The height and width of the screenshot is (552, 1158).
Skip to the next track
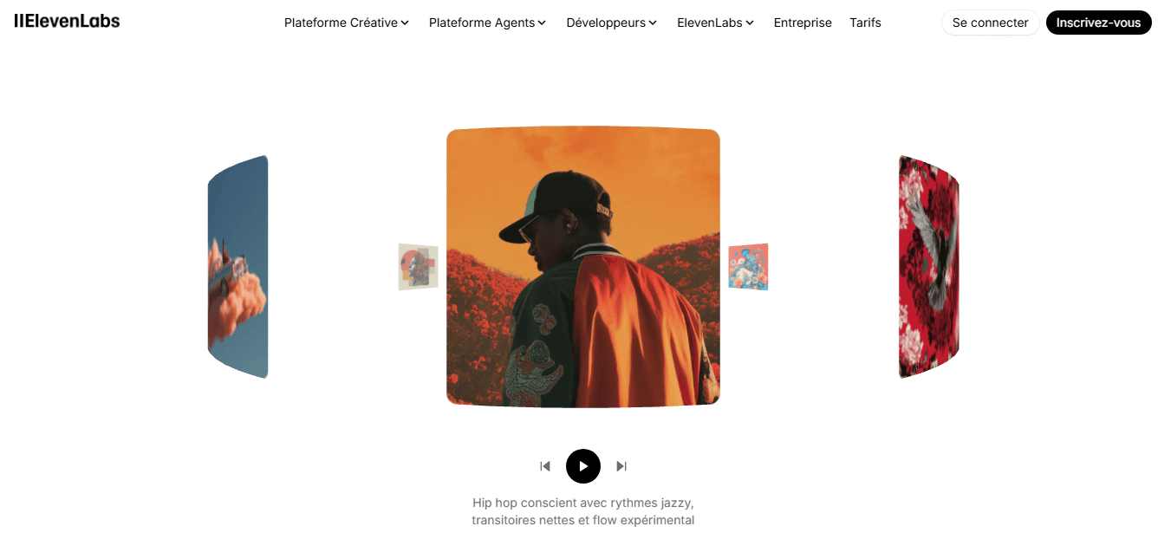point(621,466)
